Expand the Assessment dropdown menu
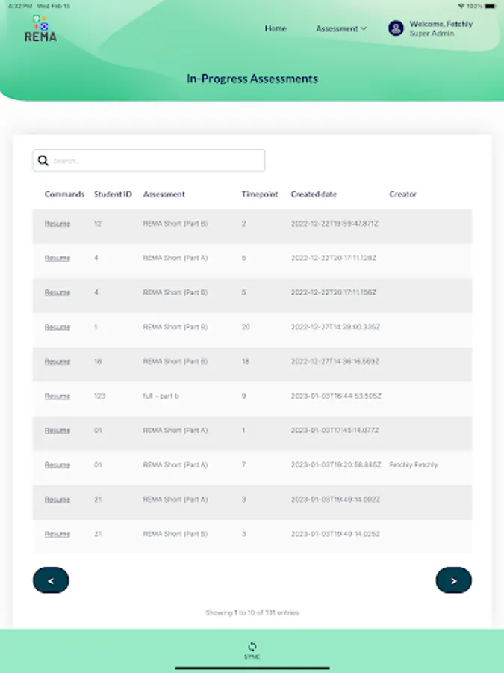 [341, 28]
